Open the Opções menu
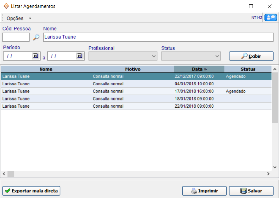279x198 pixels. (x=19, y=18)
